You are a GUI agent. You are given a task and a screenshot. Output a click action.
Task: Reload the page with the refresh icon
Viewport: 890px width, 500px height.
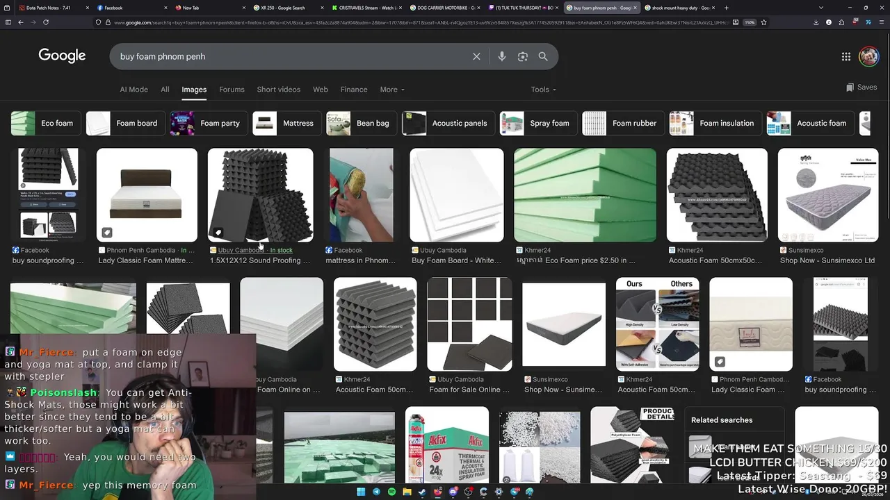(46, 22)
